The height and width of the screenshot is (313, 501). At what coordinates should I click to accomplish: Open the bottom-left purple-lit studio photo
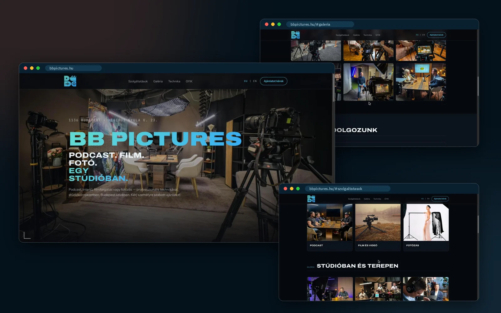330,289
